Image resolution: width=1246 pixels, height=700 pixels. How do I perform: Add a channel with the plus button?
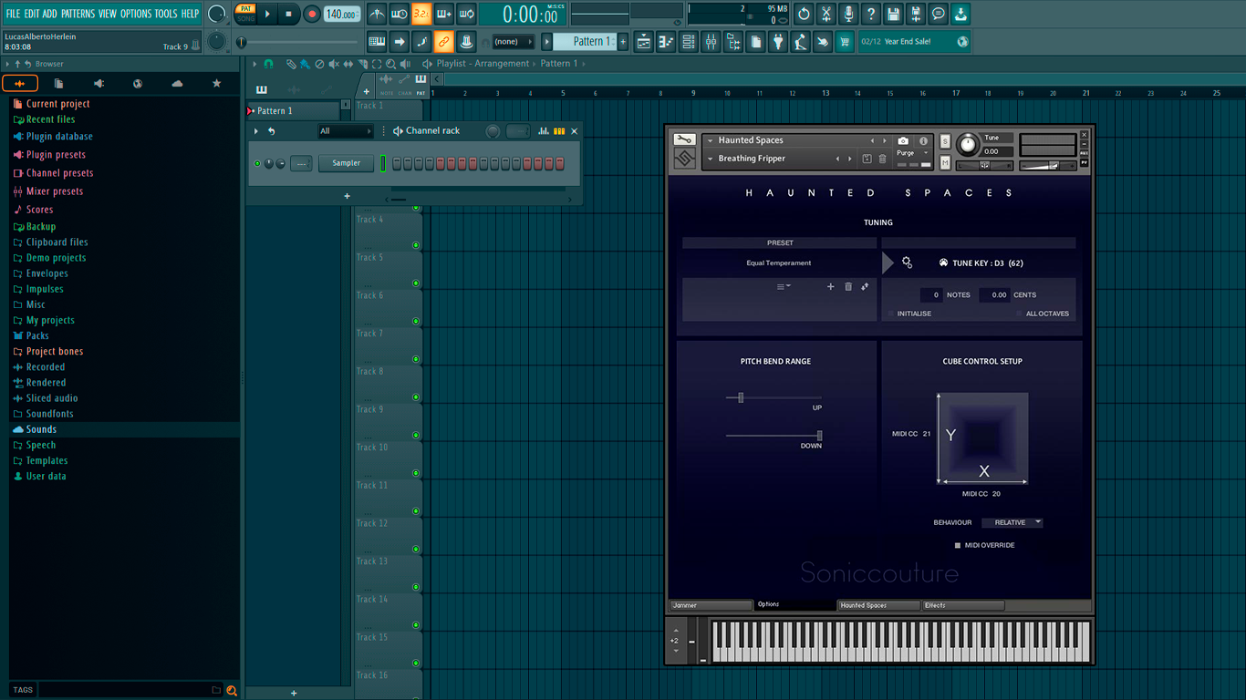(347, 196)
